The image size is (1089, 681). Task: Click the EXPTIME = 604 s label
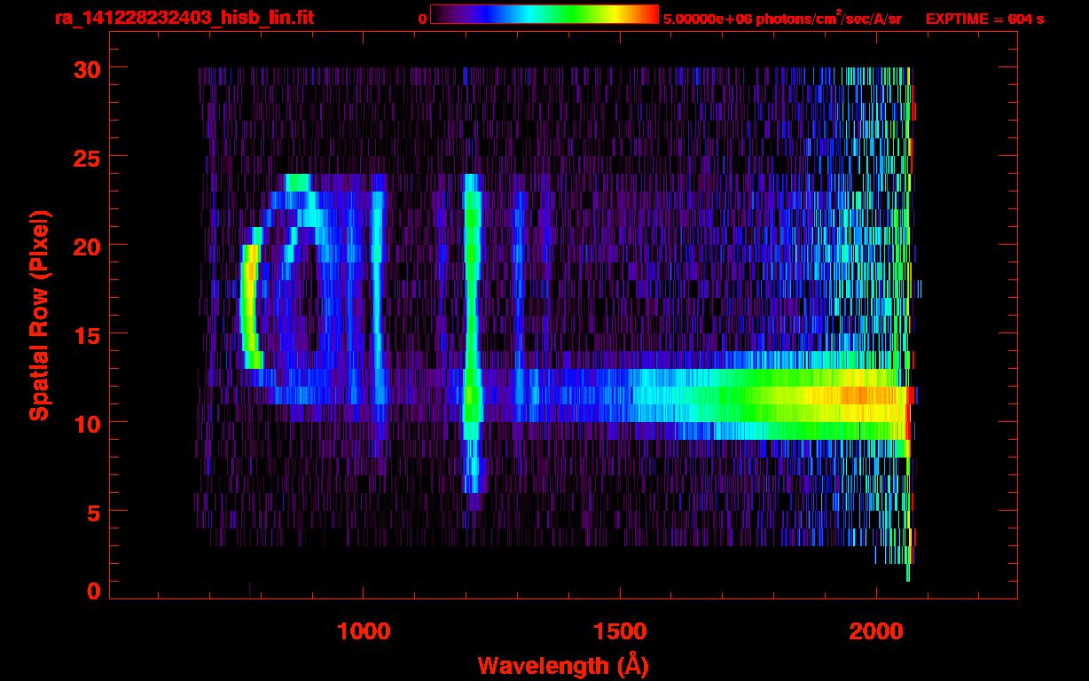point(984,18)
